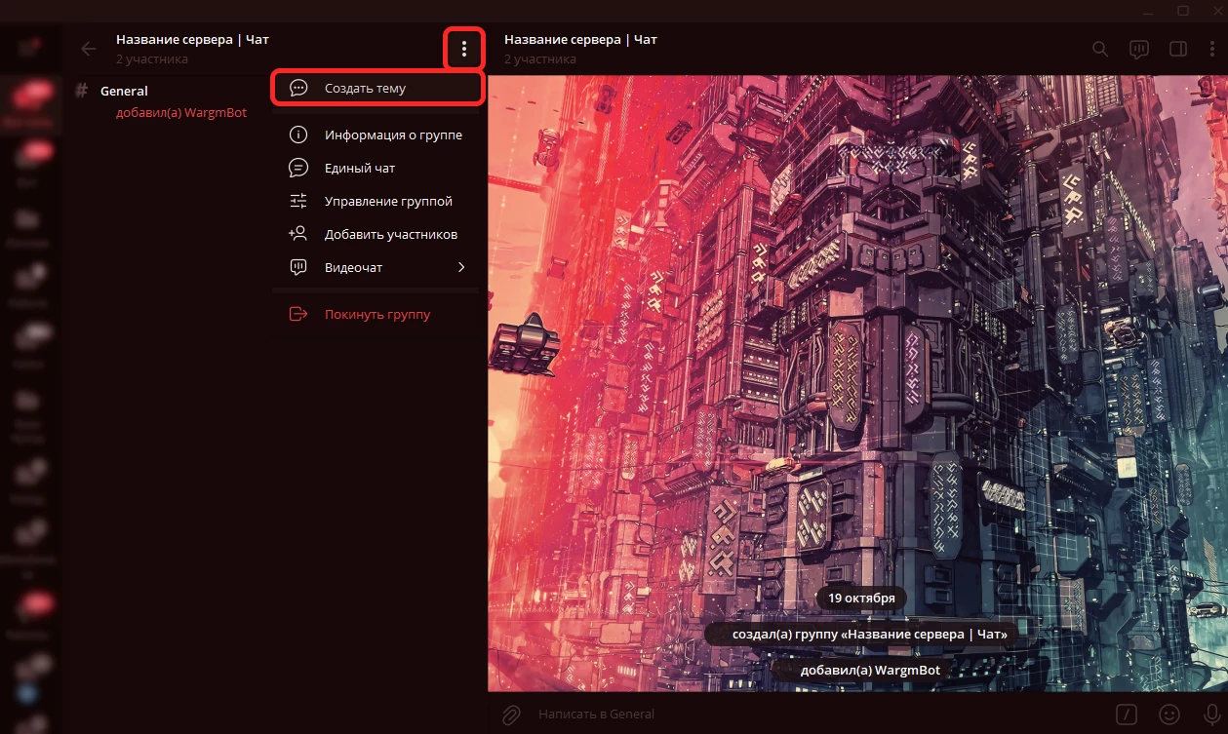This screenshot has width=1228, height=734.
Task: Click the paperclip attach file icon
Action: coord(510,715)
